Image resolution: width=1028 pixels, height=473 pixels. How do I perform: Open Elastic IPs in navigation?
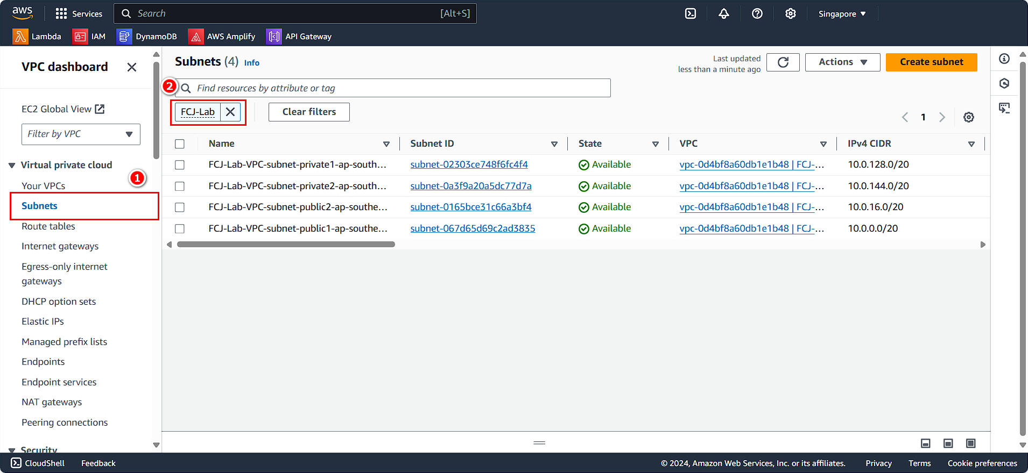43,321
